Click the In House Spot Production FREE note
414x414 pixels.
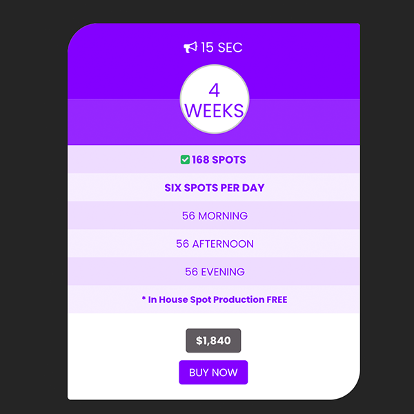coord(215,299)
